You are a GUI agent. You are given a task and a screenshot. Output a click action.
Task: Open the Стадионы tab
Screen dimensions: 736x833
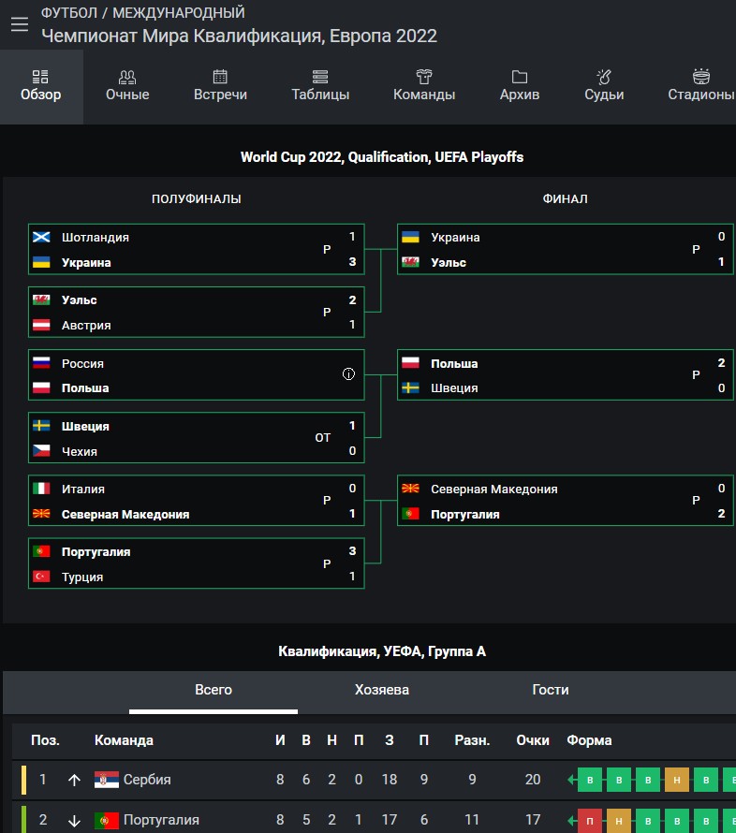point(701,87)
